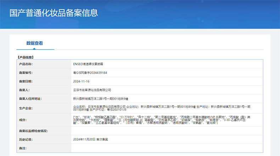Click the 备案编号 label cell

pos(44,73)
